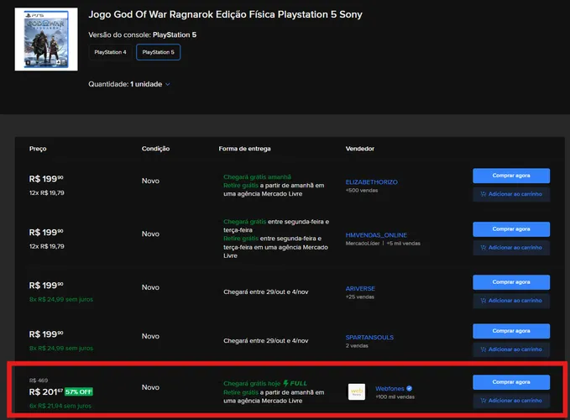
Task: Open seller Webfones profile link
Action: (x=390, y=389)
